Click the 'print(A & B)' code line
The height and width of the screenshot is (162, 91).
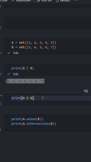tap(23, 98)
